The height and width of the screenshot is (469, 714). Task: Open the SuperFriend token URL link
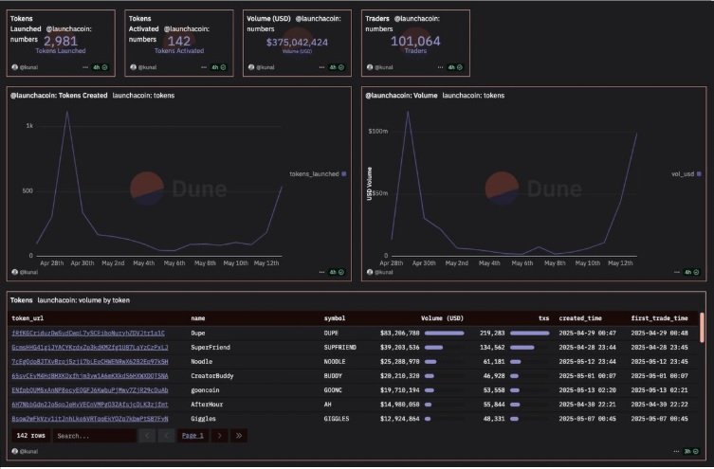pos(90,347)
